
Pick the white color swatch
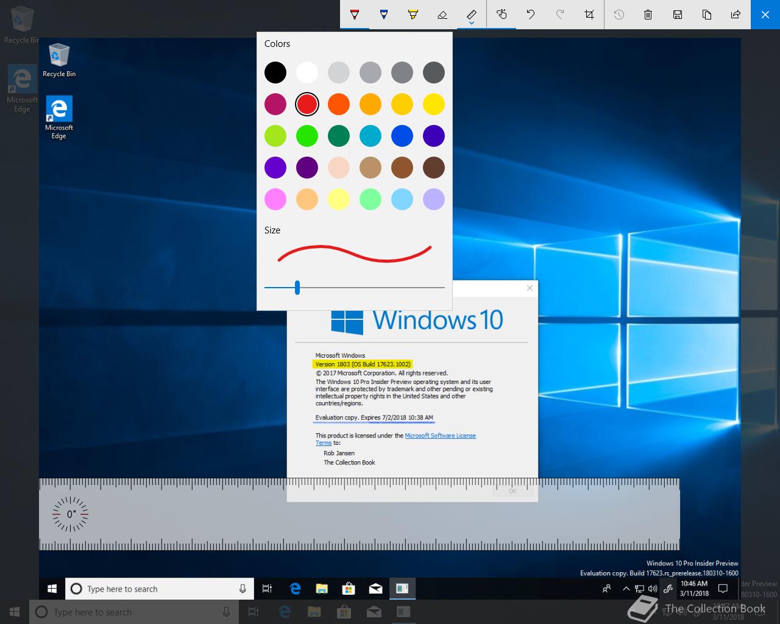point(307,73)
